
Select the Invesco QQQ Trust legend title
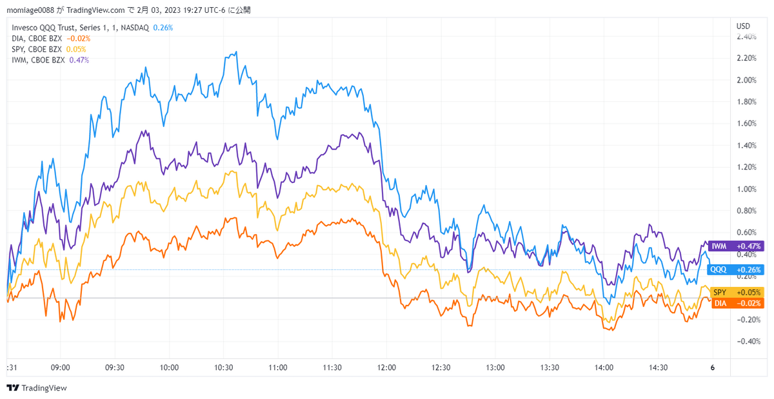(81, 28)
